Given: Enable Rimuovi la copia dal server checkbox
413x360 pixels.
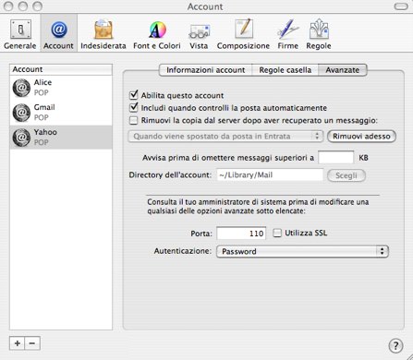Looking at the screenshot, I should pos(133,120).
